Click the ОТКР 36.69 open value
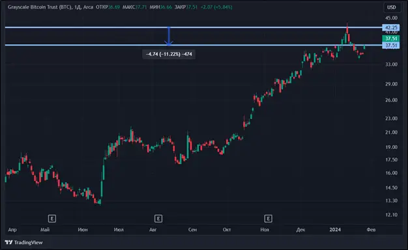Viewport: 408px width, 250px height. 108,7
